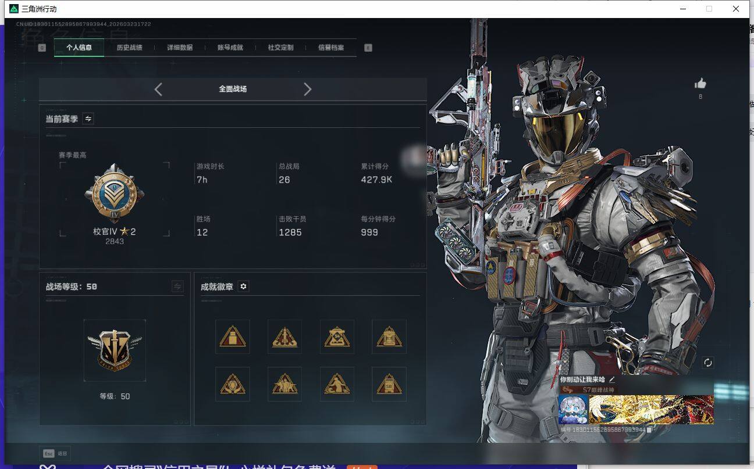Toggle the 当前赛季 season swap button

(x=88, y=119)
